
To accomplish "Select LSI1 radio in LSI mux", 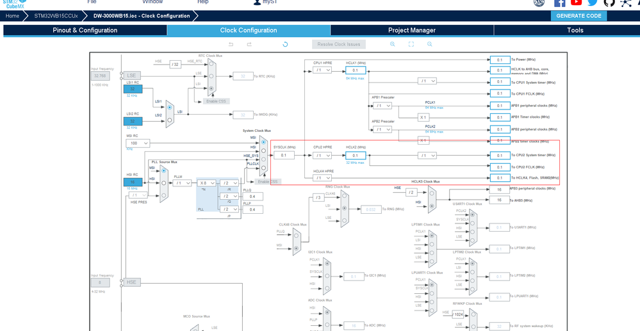I will tap(170, 108).
